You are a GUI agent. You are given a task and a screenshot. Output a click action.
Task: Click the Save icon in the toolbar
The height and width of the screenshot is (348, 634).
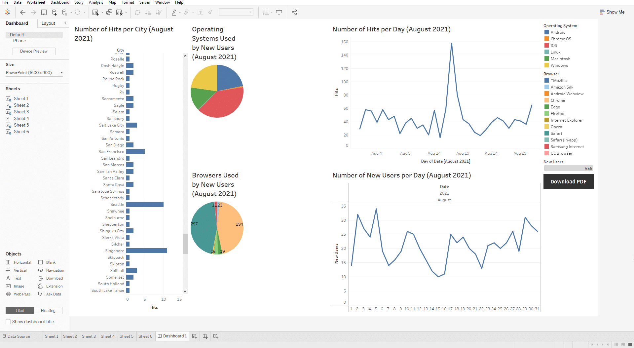coord(44,12)
